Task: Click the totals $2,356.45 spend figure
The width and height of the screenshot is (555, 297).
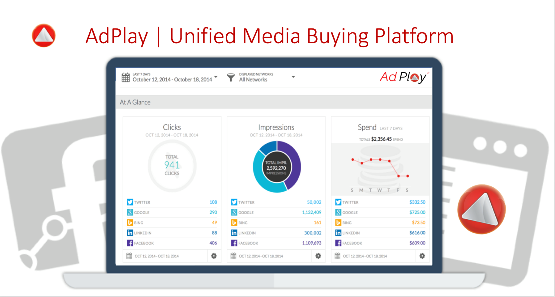Action: (x=381, y=139)
